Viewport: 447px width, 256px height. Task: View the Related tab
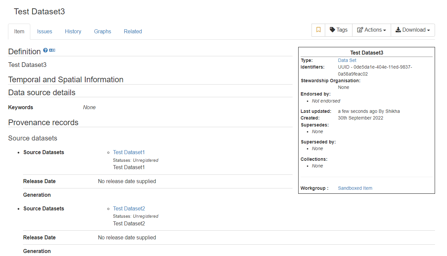point(133,32)
